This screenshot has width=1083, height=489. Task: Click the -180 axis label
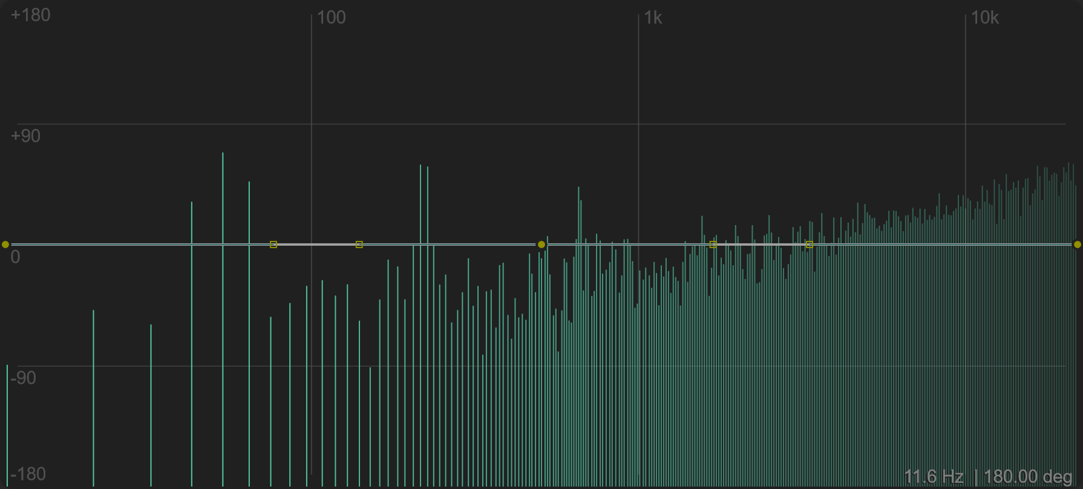coord(28,474)
